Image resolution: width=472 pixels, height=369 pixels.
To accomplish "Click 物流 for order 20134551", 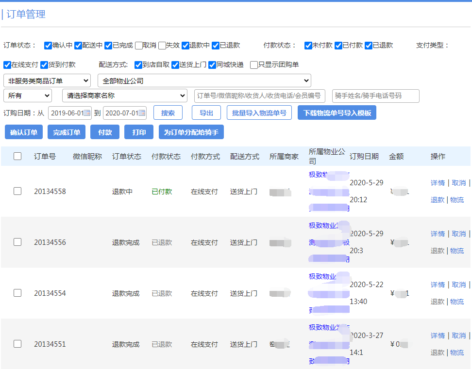I will [457, 353].
